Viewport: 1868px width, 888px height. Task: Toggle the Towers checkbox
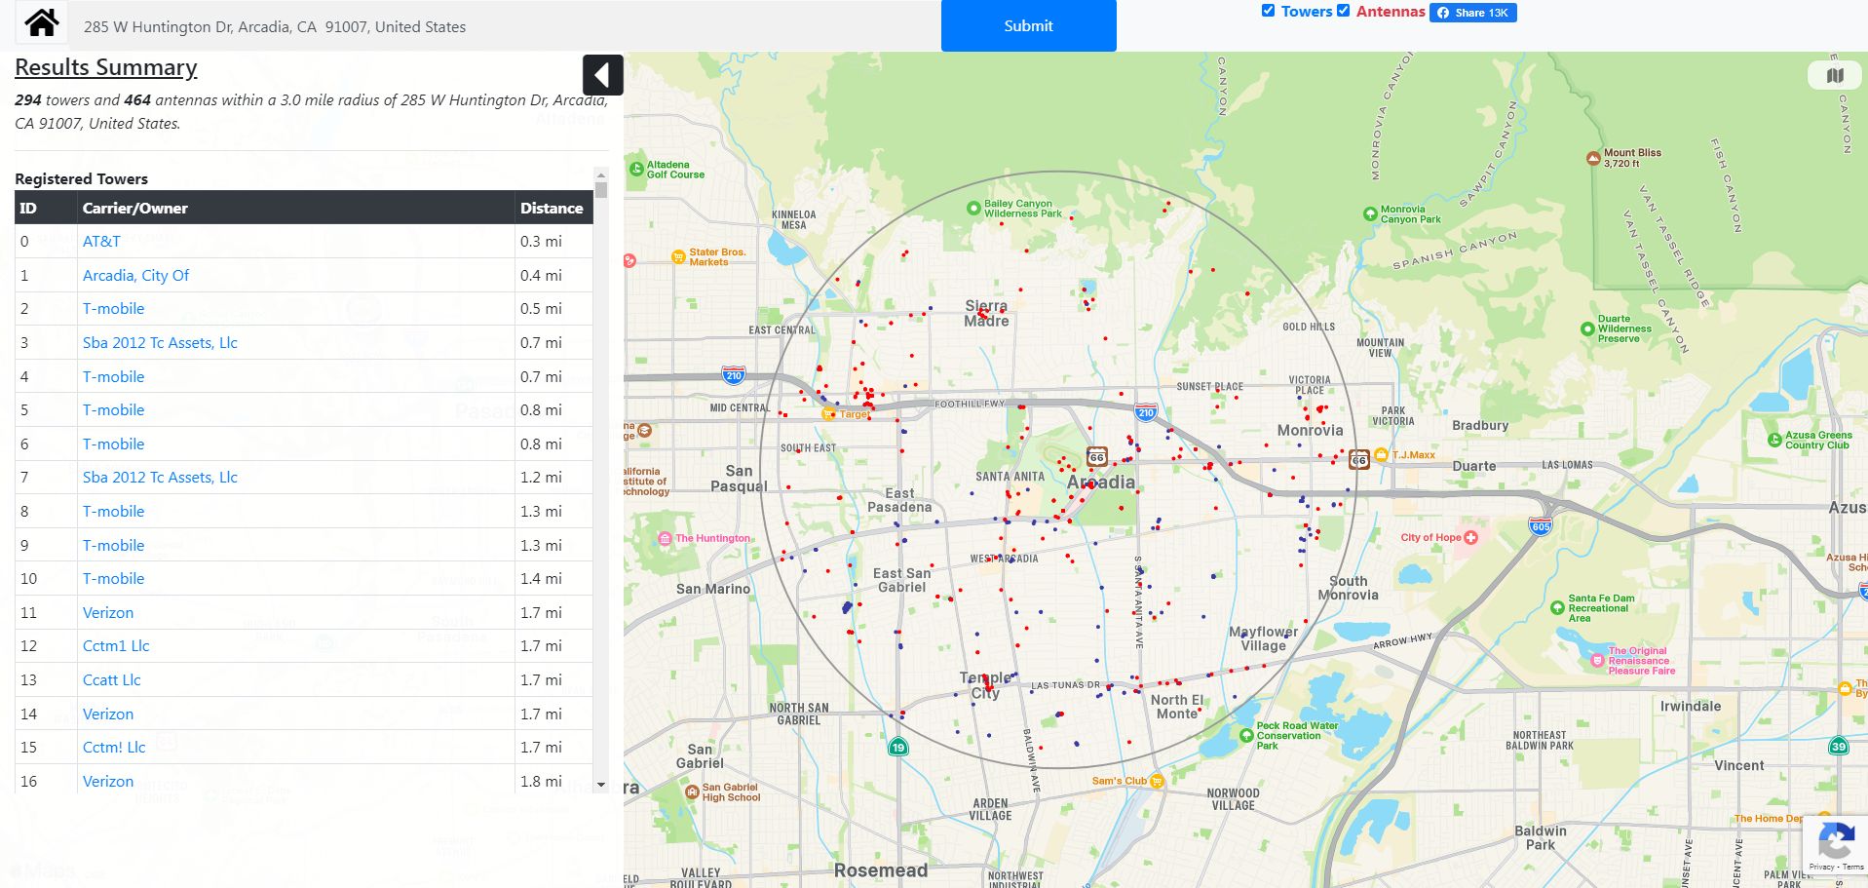tap(1268, 11)
